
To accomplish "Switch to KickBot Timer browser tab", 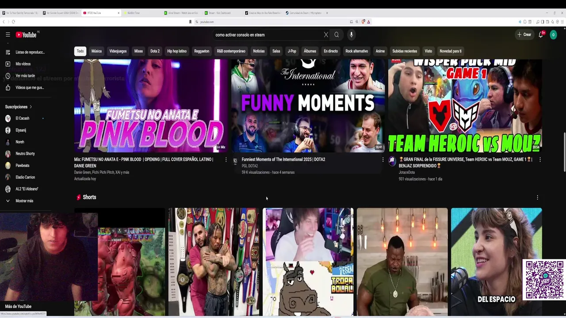I will (x=141, y=13).
